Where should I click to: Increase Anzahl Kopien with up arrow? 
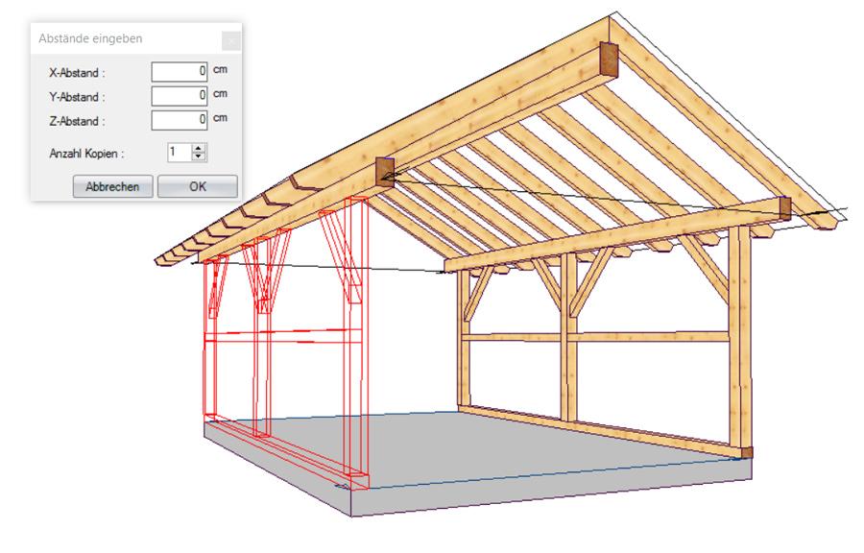pyautogui.click(x=199, y=148)
